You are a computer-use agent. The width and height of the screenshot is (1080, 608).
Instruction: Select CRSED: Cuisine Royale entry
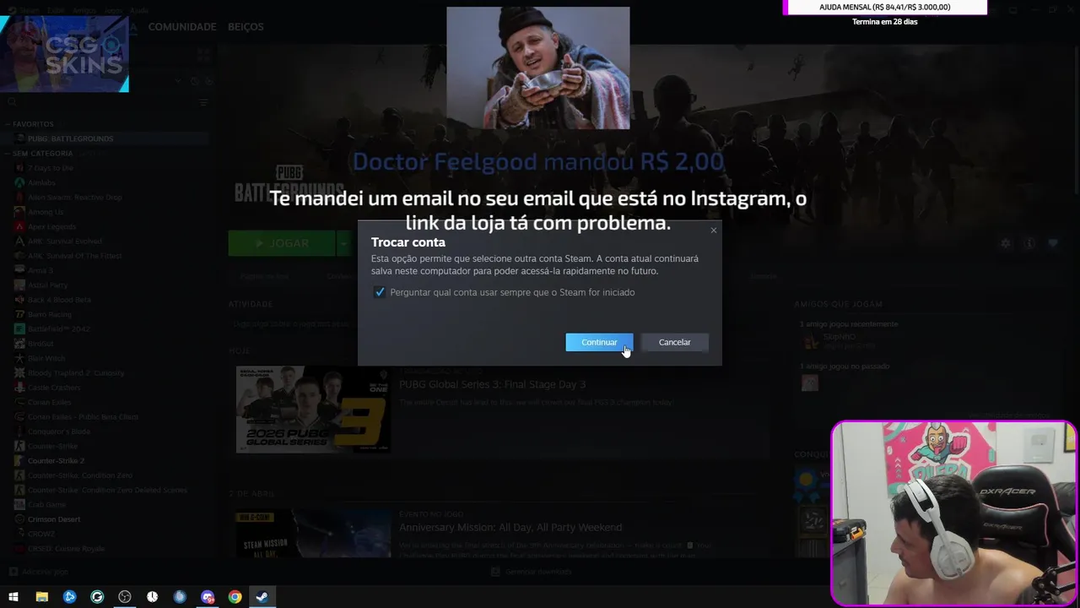[66, 548]
